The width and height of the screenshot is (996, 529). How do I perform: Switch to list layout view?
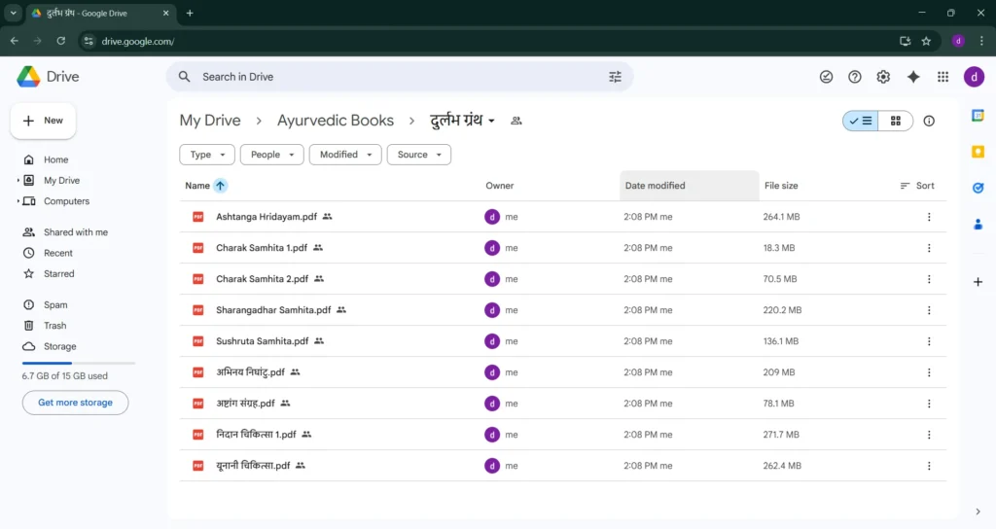[861, 121]
